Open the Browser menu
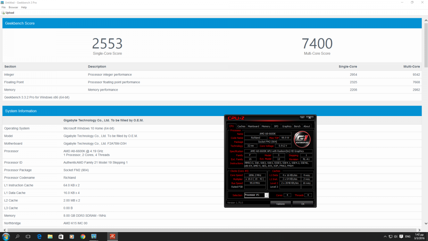The width and height of the screenshot is (428, 241). click(x=13, y=7)
